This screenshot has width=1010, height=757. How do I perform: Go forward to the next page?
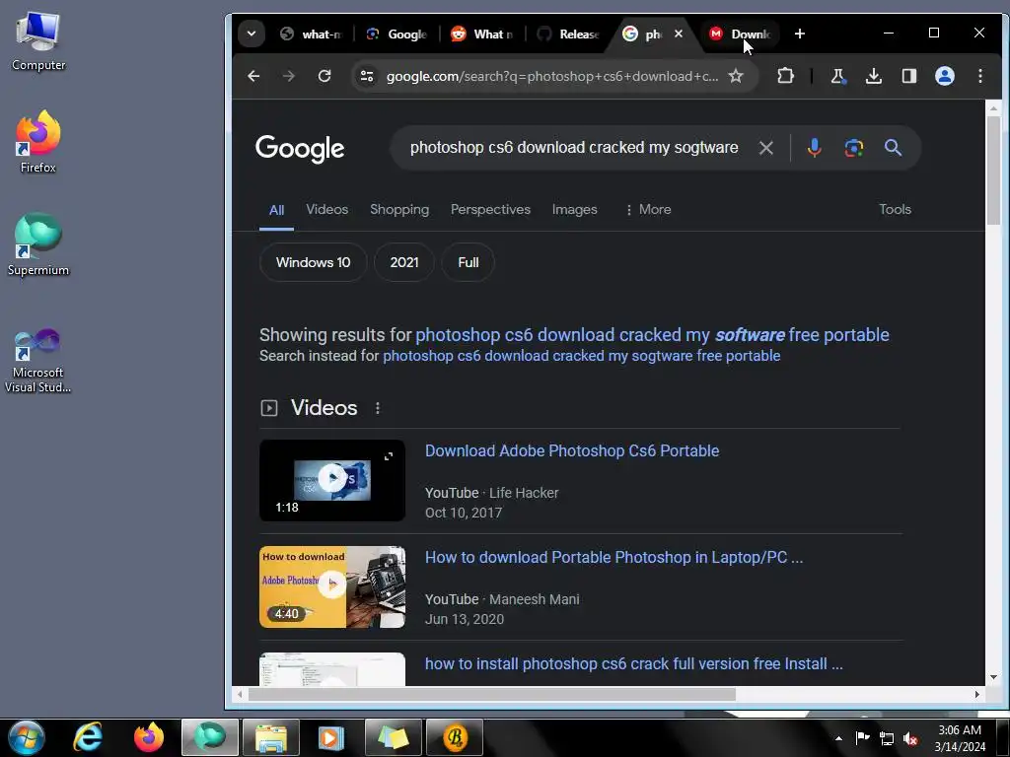(x=289, y=76)
